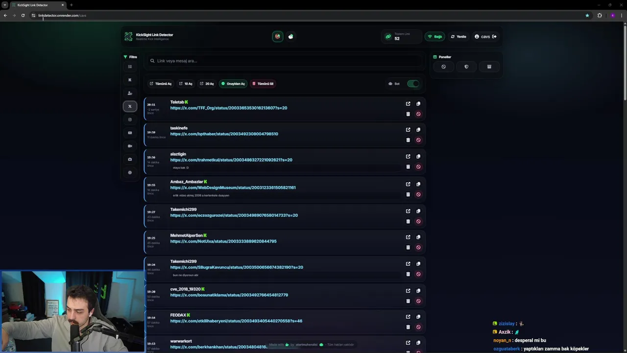Delete Teletab's link entry
627x353 pixels.
pos(408,114)
